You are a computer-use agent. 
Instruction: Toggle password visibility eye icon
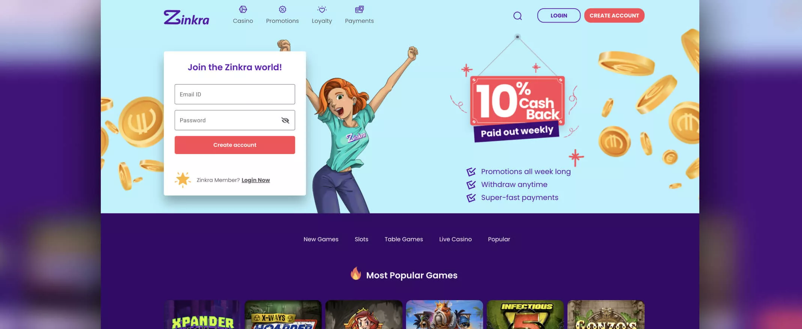285,120
